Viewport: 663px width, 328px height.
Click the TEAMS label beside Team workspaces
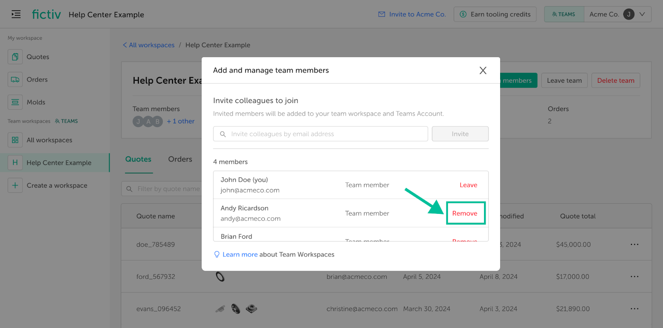pos(66,121)
